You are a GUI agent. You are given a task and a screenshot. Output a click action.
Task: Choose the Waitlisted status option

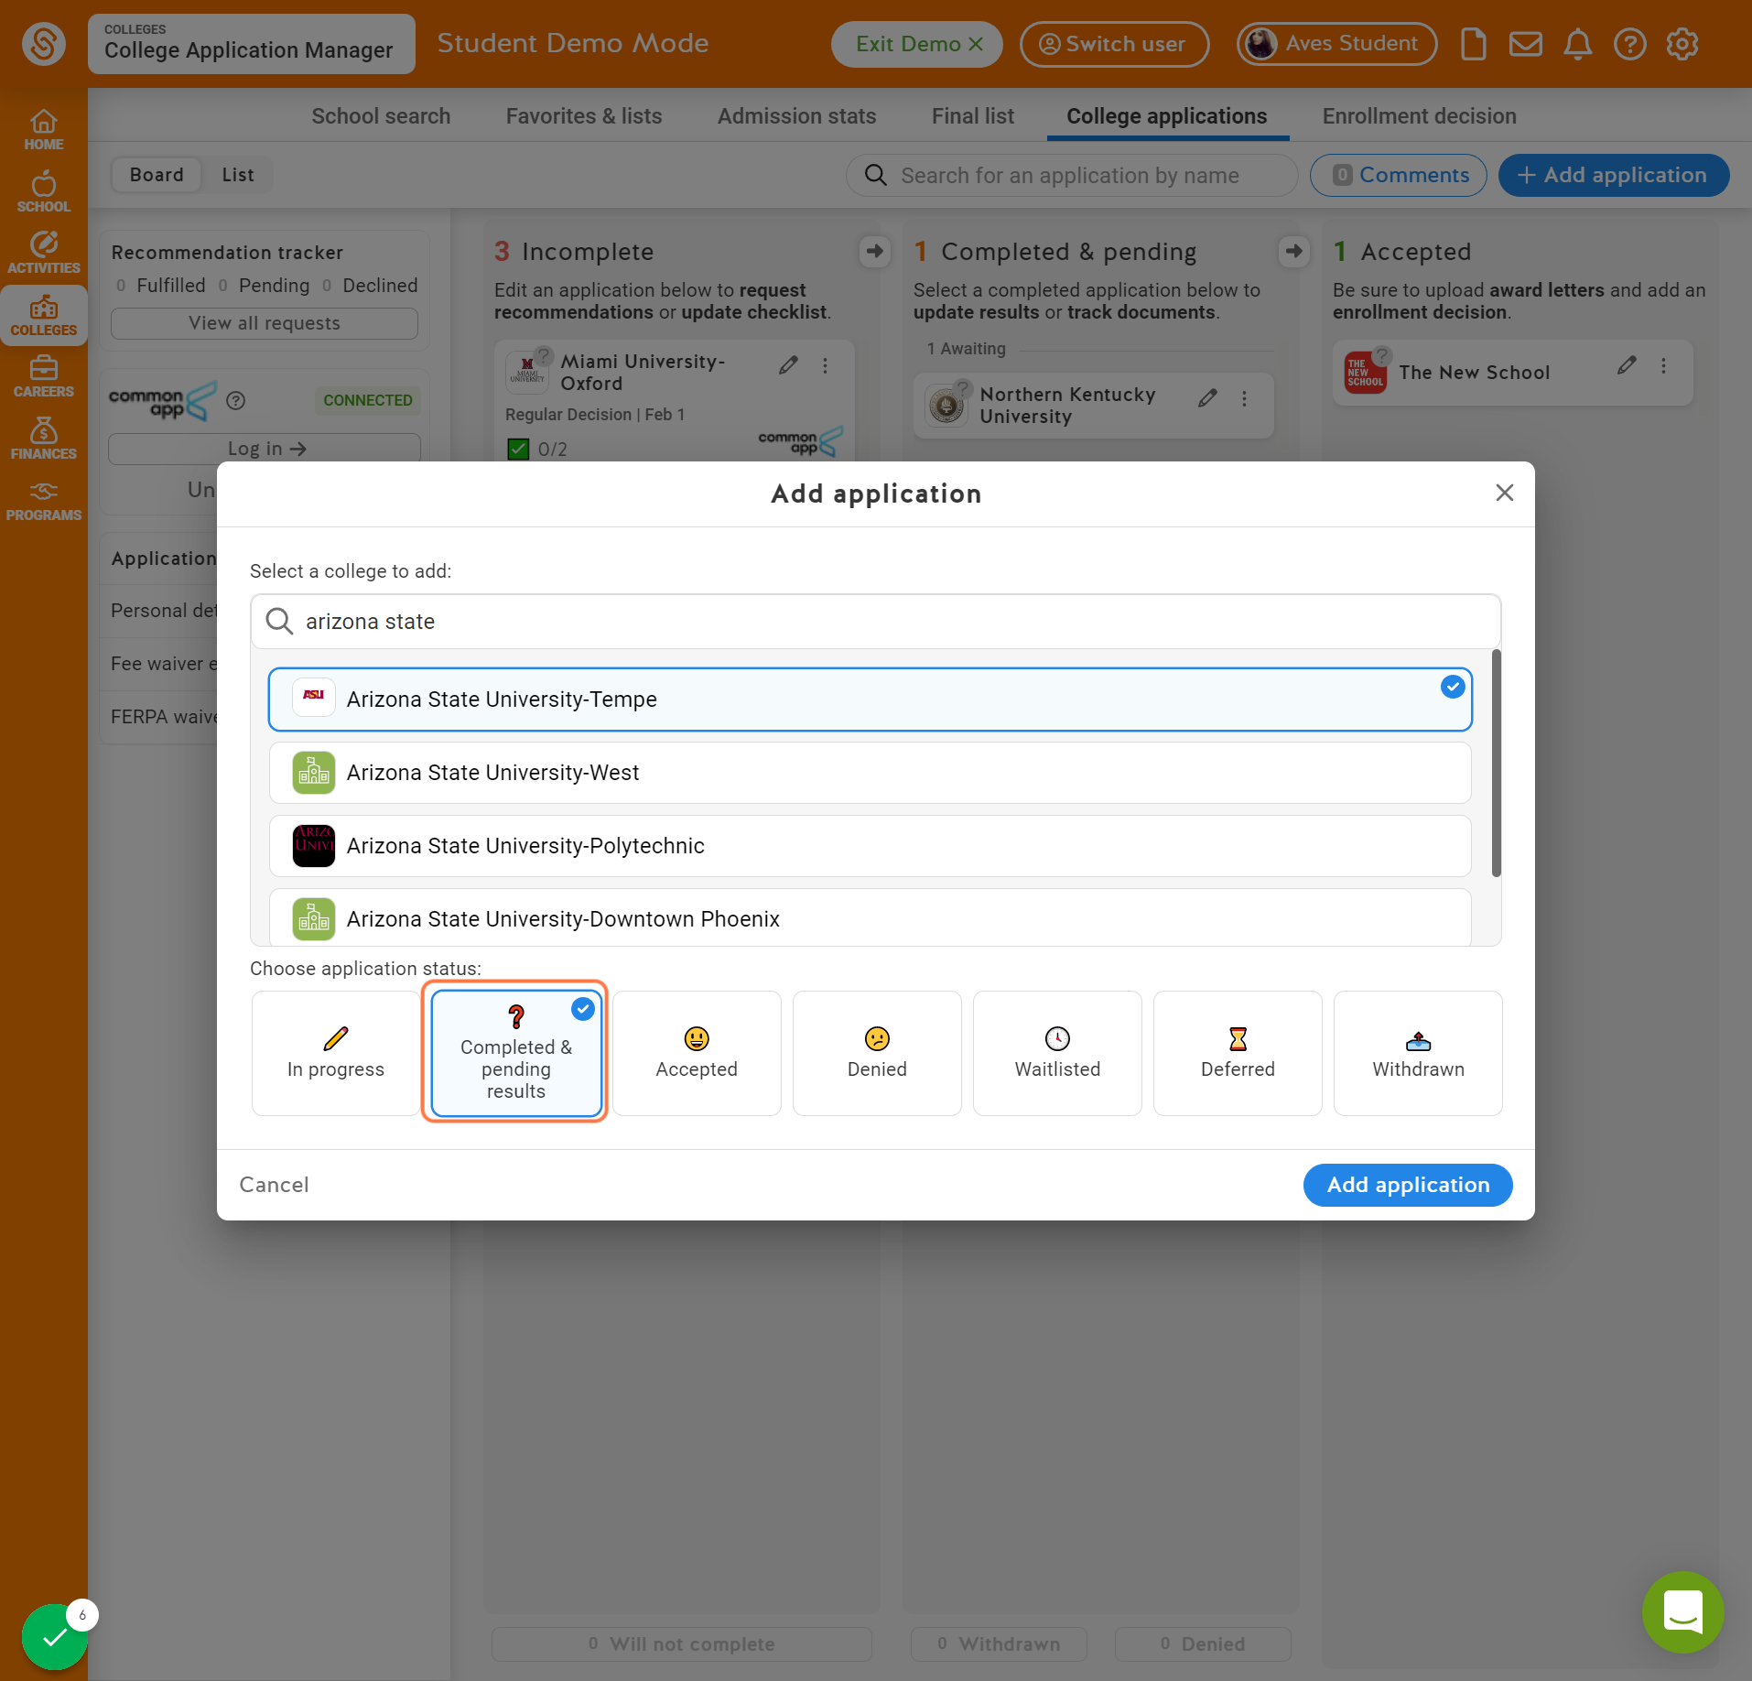point(1057,1053)
